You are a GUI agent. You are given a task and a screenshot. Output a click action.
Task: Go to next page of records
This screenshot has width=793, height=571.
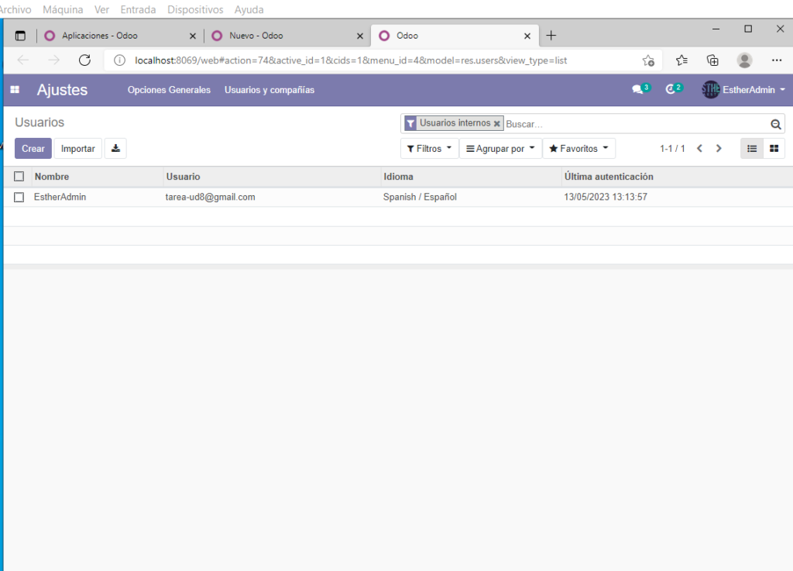(x=719, y=149)
